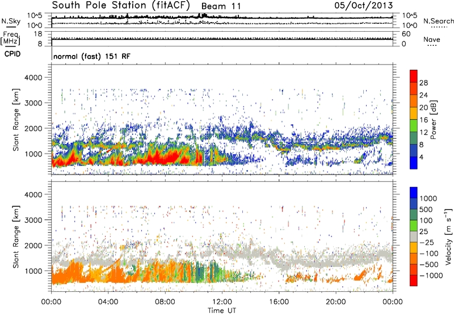The width and height of the screenshot is (454, 314).
Task: Click the red top segment of Power colorbar
Action: coord(414,76)
